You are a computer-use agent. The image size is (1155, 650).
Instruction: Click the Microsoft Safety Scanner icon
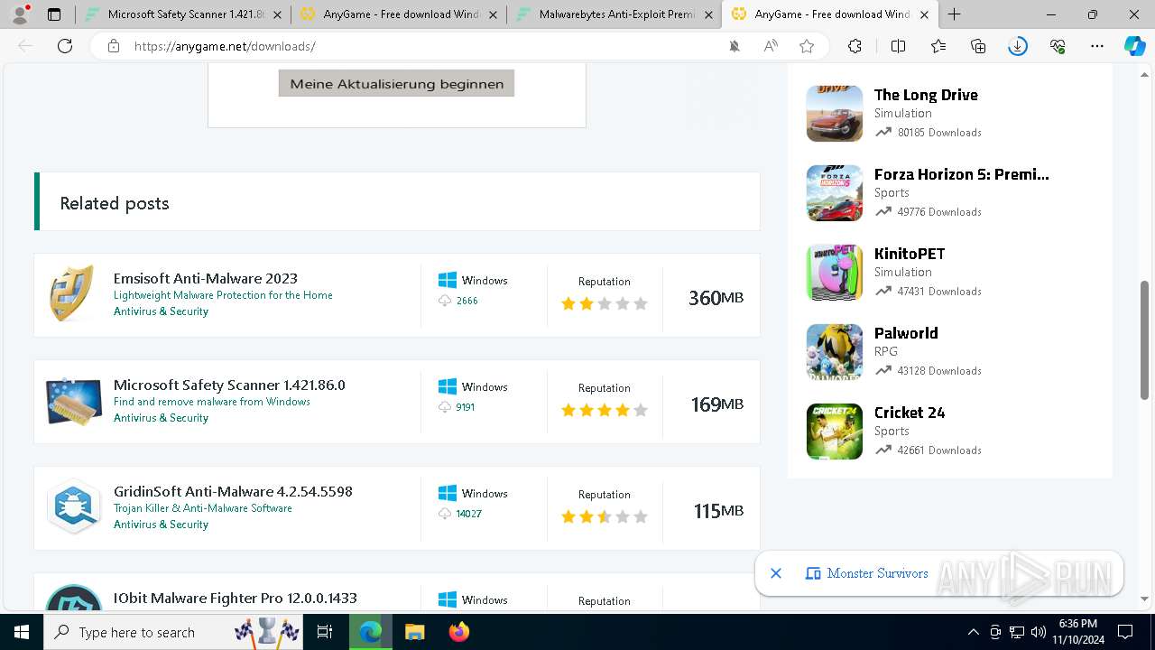tap(74, 402)
